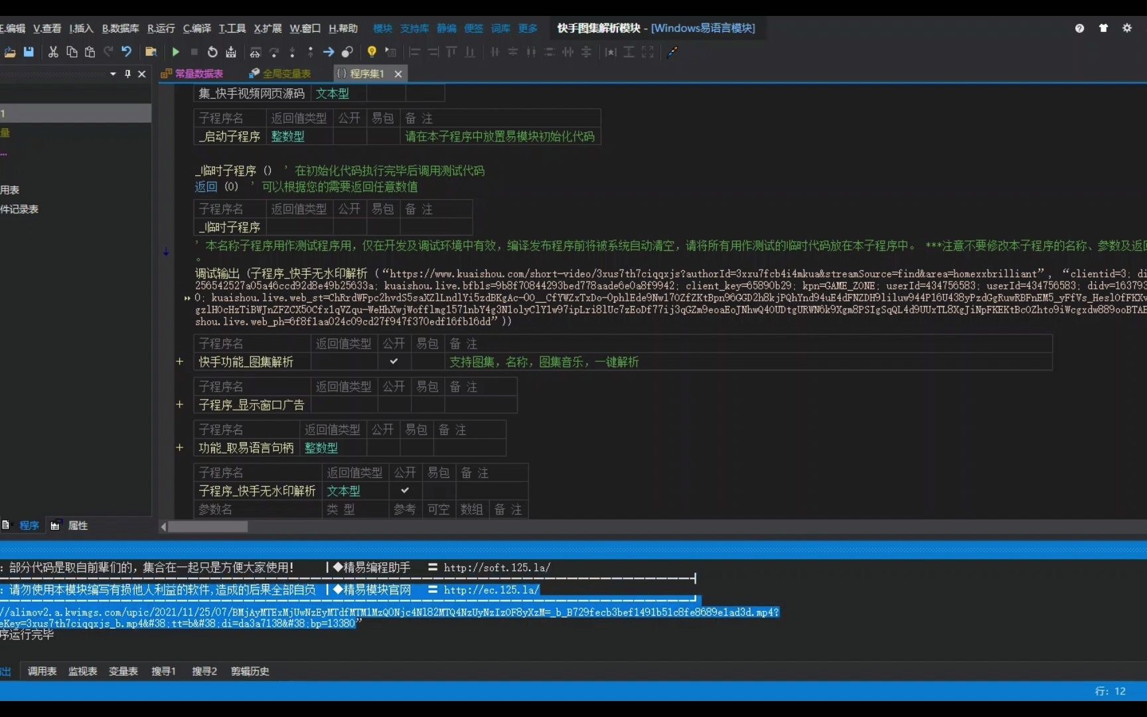Click the folder search icon in toolbar
This screenshot has width=1147, height=717.
[x=151, y=52]
